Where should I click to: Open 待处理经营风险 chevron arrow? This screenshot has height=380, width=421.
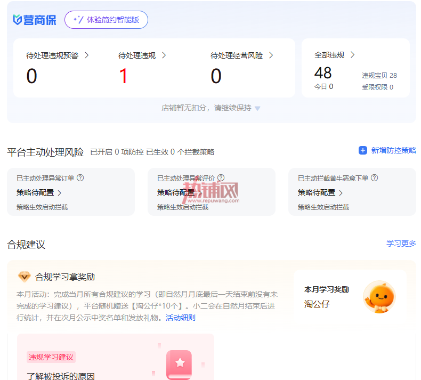tap(271, 55)
